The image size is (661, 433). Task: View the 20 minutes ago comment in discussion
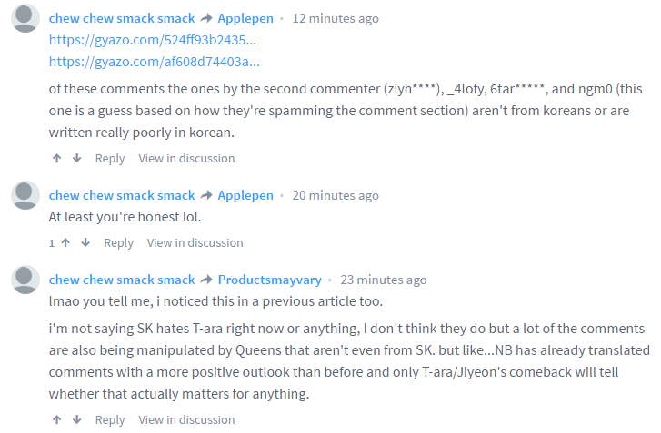coord(195,243)
